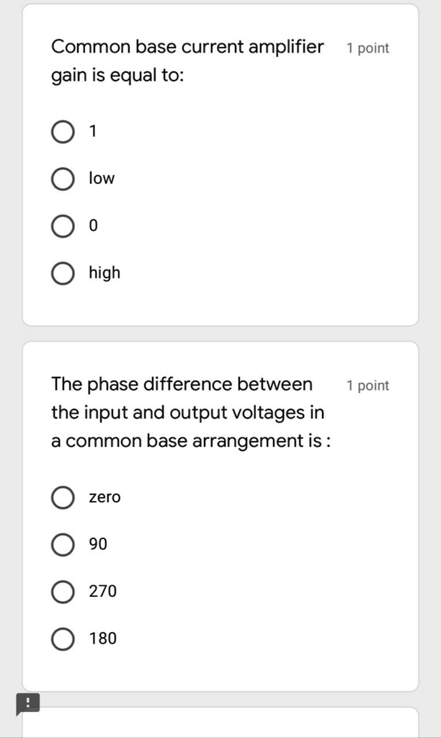The width and height of the screenshot is (441, 738).
Task: Select answer option '1' for amplifier gain
Action: [x=63, y=131]
